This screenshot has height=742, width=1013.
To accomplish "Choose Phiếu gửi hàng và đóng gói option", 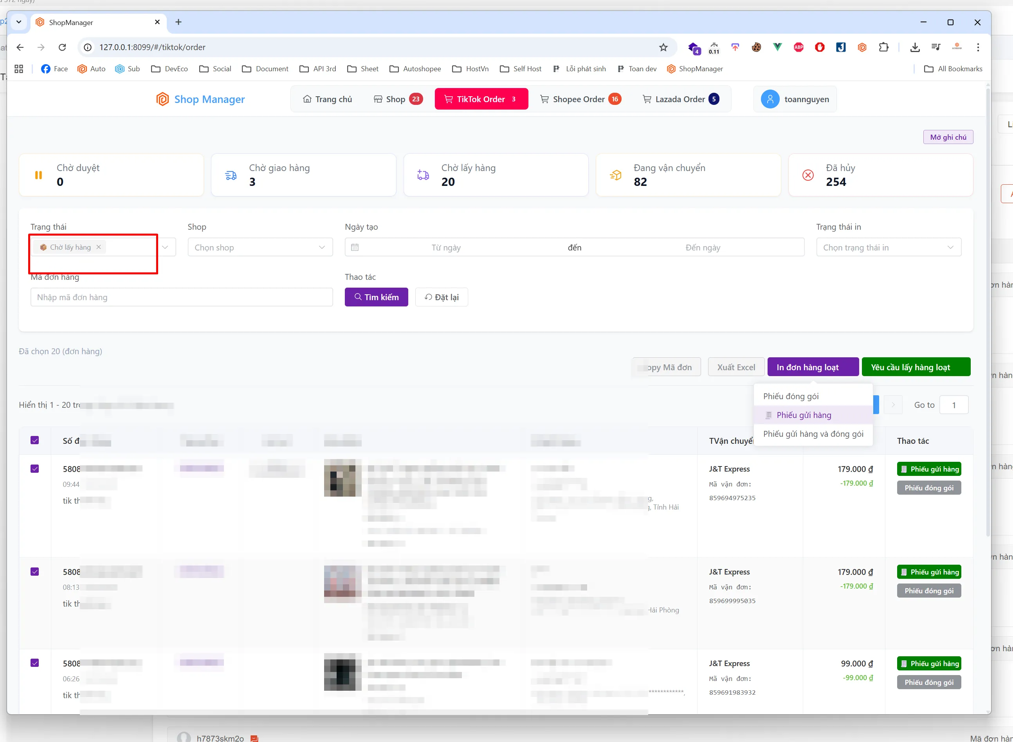I will tap(813, 434).
